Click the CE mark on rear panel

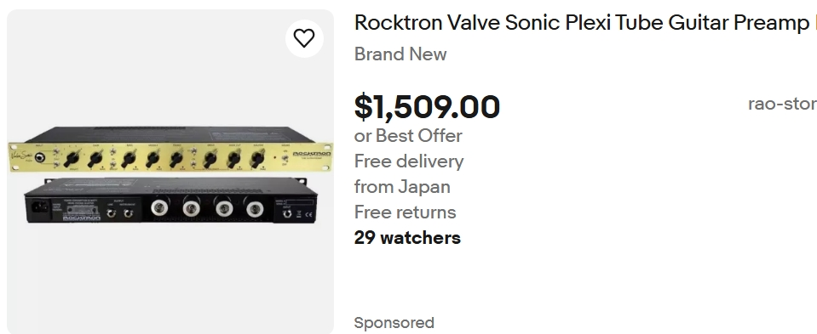click(308, 214)
